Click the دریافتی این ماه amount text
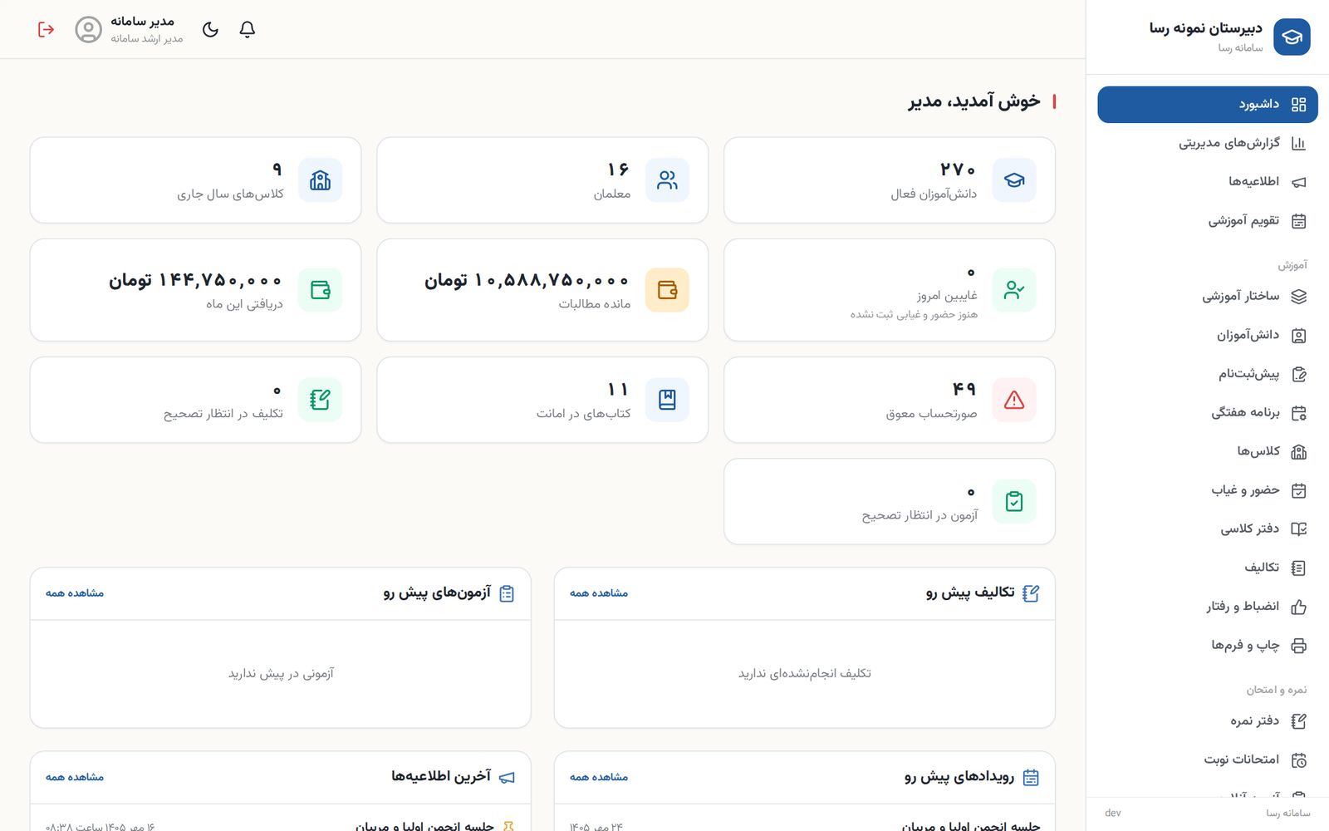 pyautogui.click(x=196, y=281)
